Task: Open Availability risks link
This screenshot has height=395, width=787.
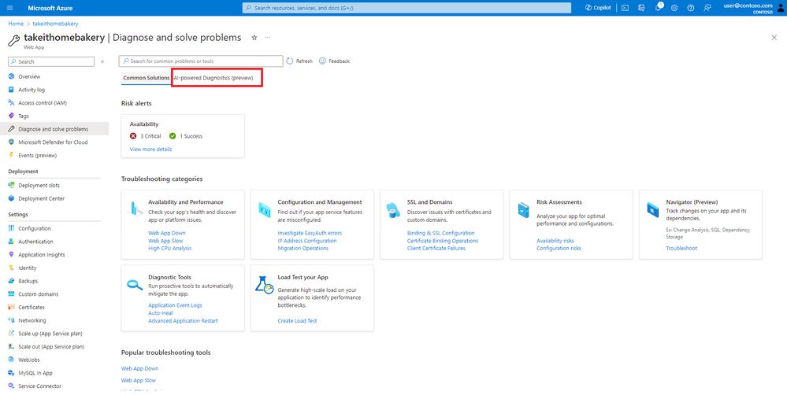Action: (x=555, y=241)
